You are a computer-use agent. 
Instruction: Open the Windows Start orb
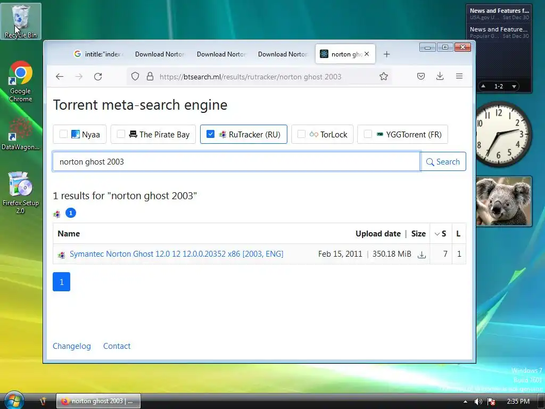point(14,400)
